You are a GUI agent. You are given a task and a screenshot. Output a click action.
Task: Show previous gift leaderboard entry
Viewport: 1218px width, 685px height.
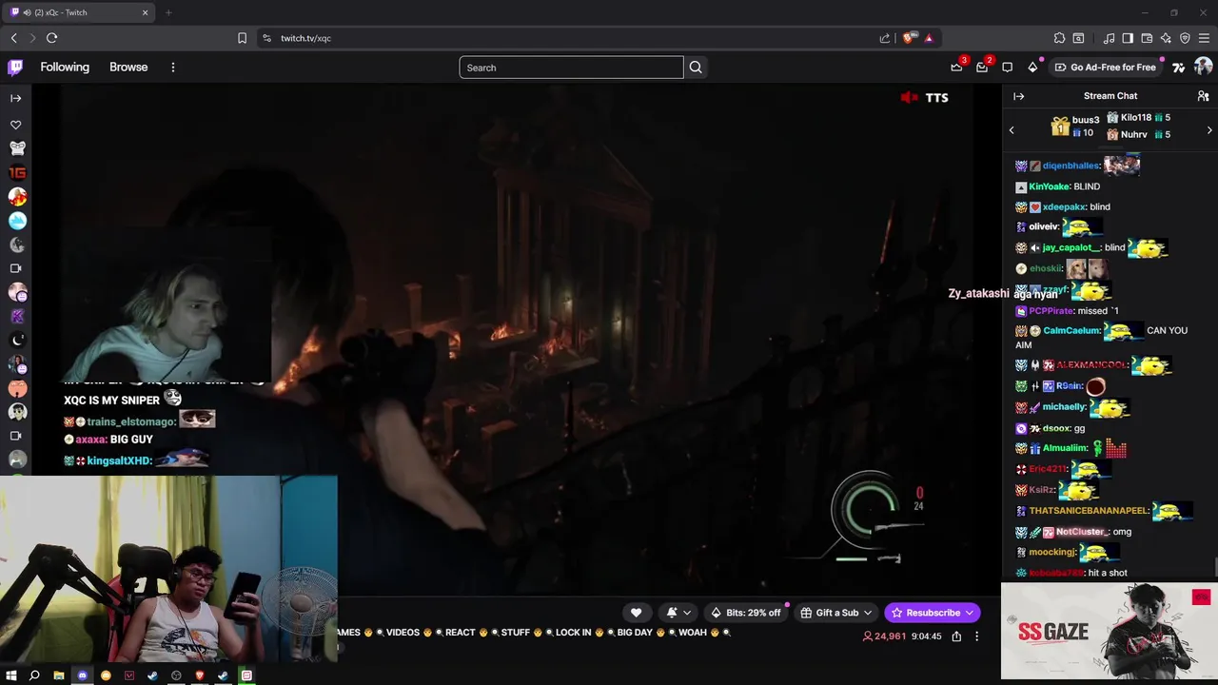[1012, 130]
